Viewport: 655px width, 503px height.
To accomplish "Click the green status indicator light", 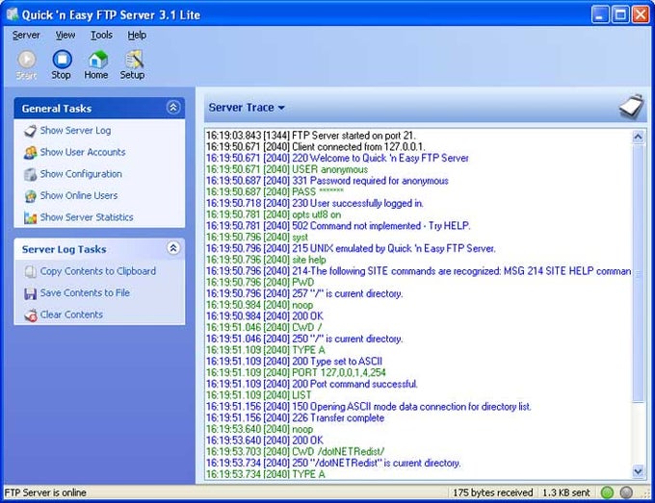I will [607, 492].
